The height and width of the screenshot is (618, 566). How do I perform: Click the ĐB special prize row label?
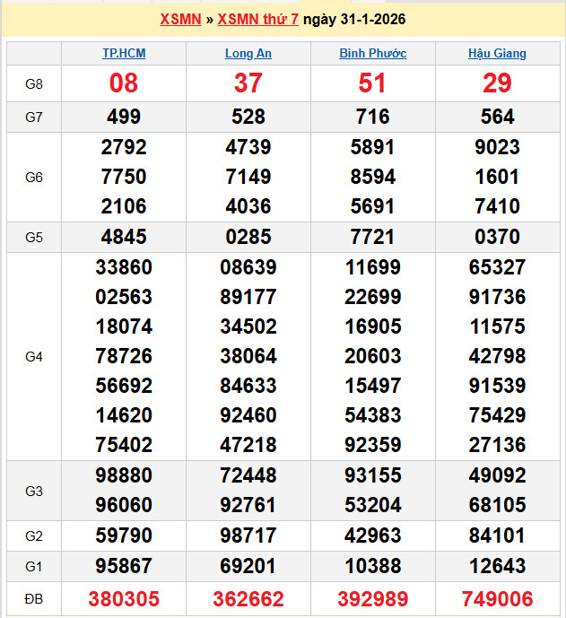point(34,599)
